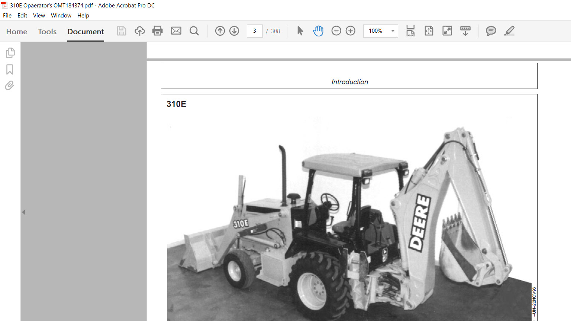
Task: Add a comment with speech bubble icon
Action: (491, 31)
